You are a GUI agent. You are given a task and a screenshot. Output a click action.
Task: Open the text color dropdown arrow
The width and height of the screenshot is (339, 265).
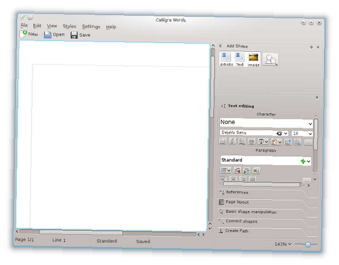point(266,142)
